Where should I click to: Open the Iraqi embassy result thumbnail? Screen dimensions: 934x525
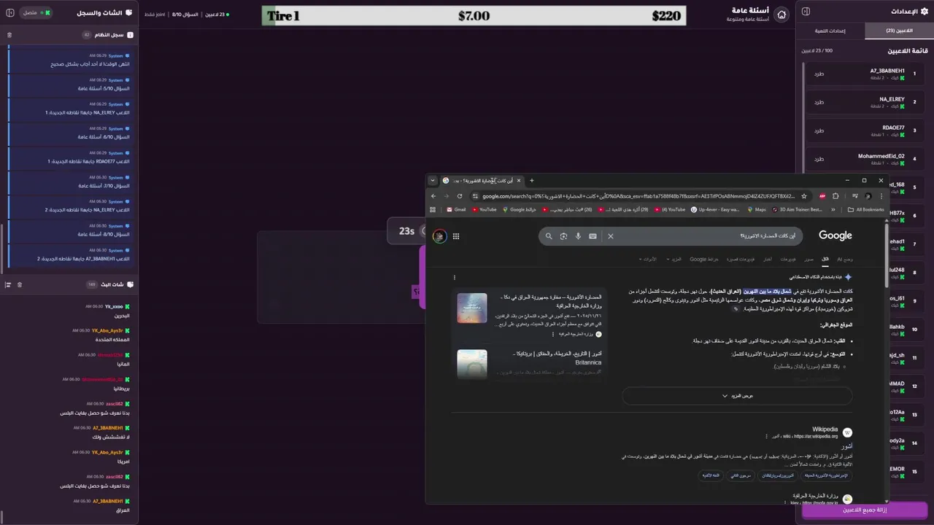coord(472,308)
